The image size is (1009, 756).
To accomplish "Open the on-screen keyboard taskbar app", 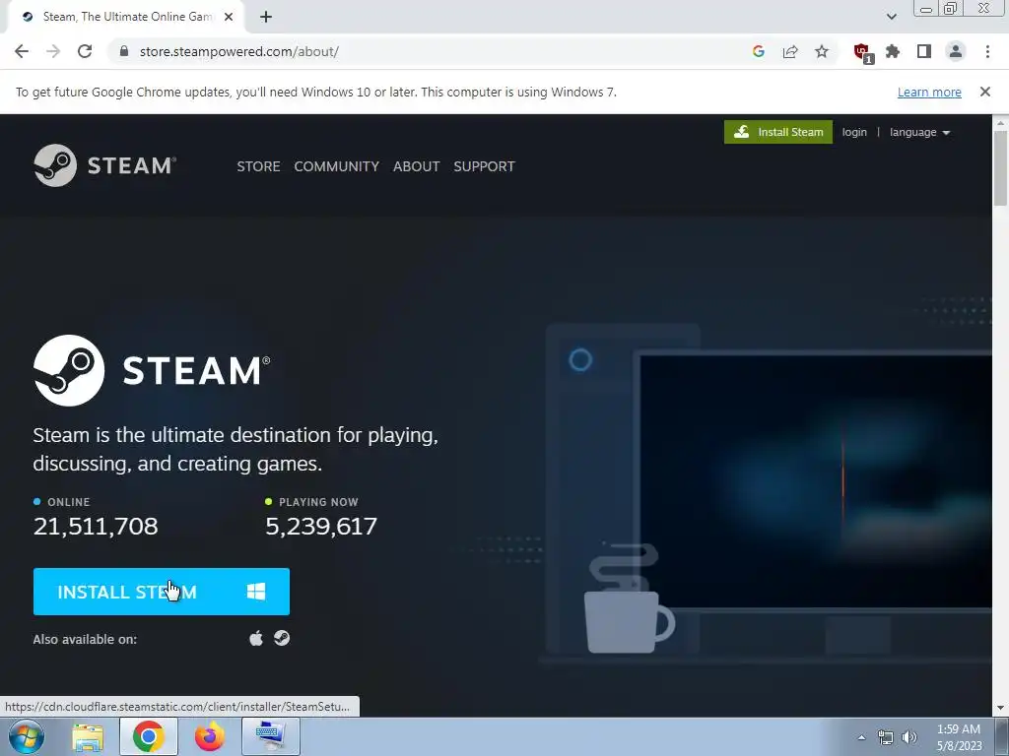I will 271,736.
